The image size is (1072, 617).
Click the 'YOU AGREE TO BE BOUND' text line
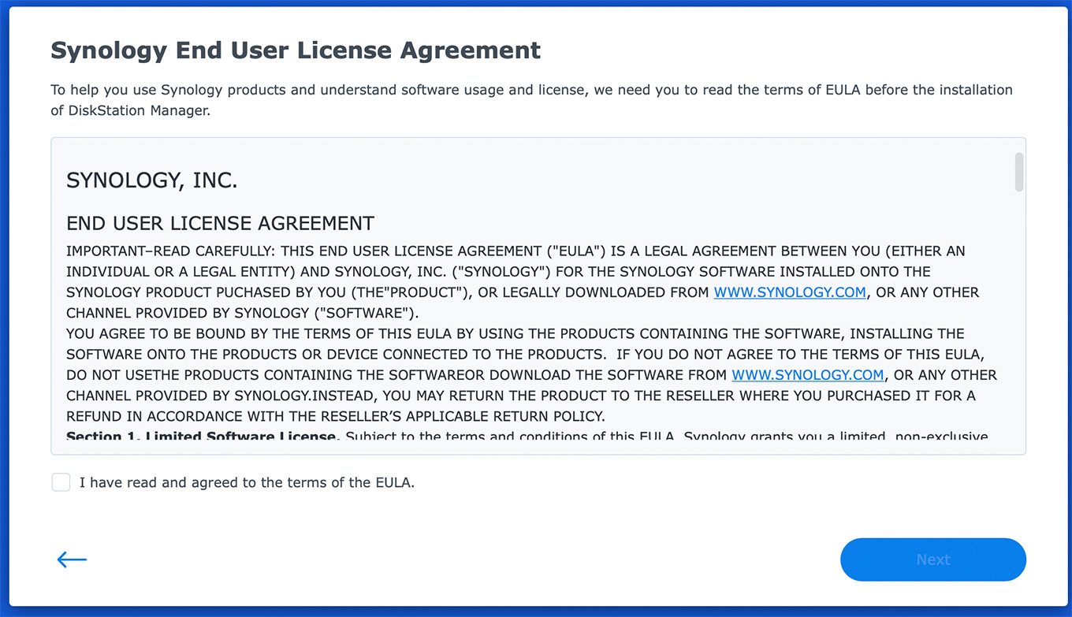[516, 333]
